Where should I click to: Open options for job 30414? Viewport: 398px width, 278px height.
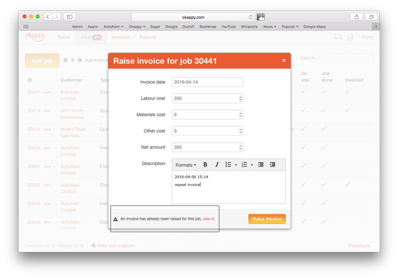[x=47, y=129]
